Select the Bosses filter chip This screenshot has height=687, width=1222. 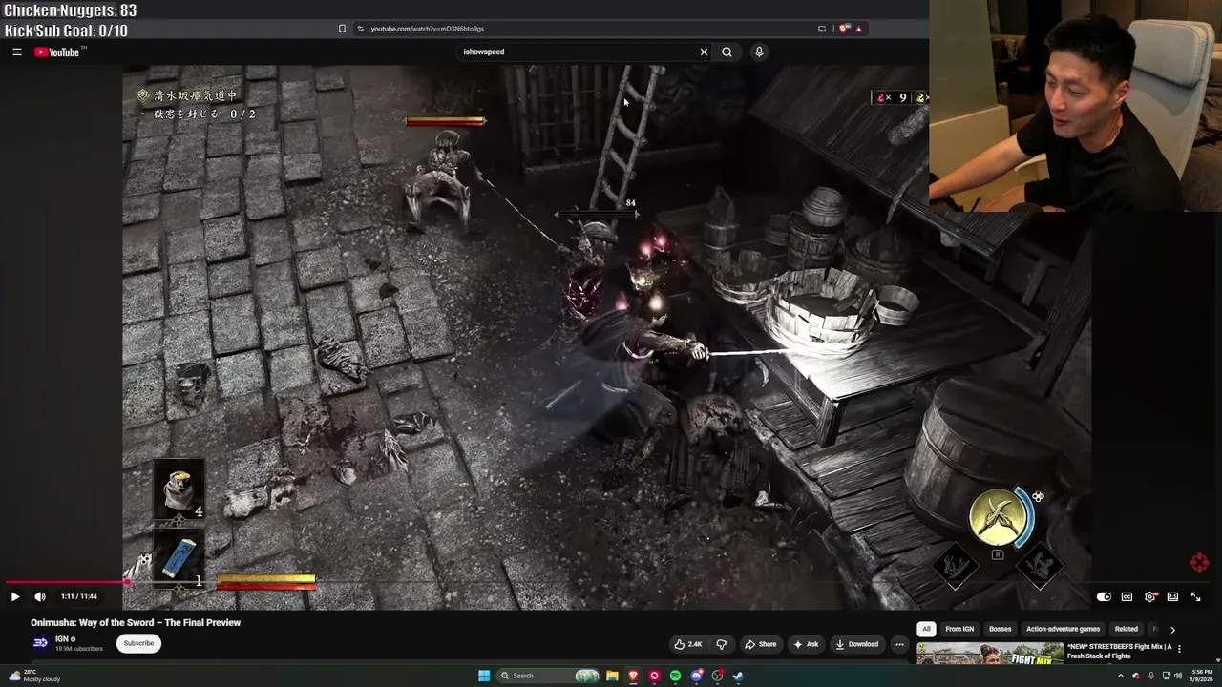point(1001,629)
